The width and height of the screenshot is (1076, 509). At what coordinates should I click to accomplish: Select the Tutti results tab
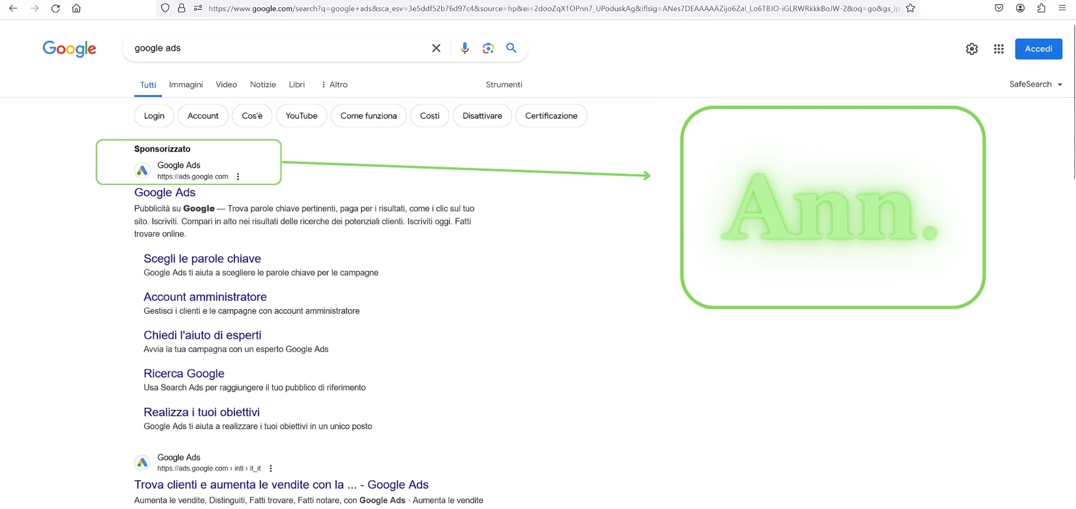(148, 85)
